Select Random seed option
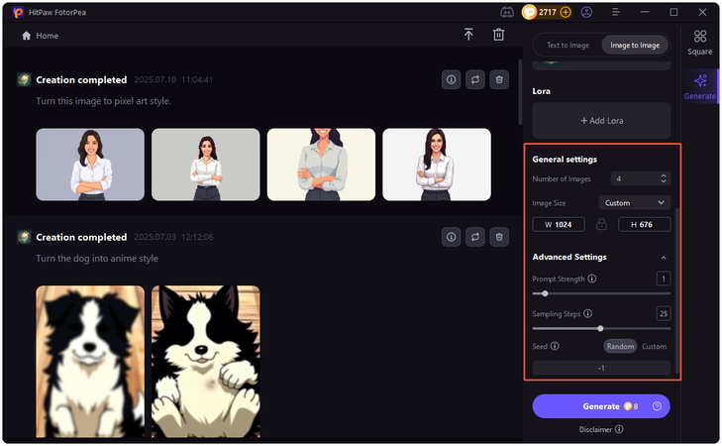Screen dimensions: 722x446 click(620, 347)
